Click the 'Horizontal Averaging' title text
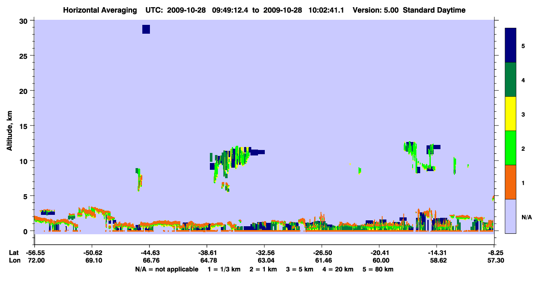 coord(101,10)
